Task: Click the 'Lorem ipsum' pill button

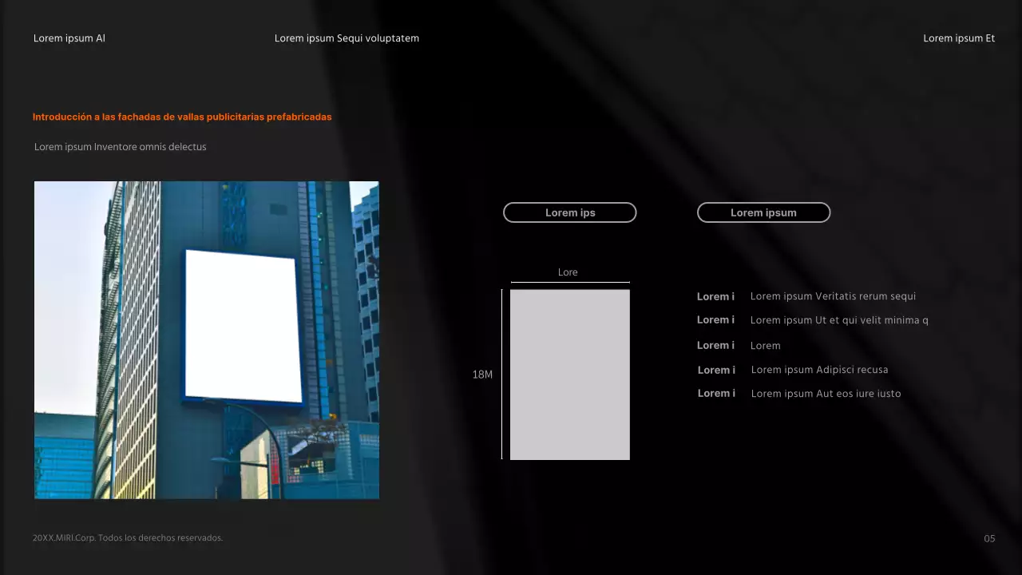Action: (763, 212)
